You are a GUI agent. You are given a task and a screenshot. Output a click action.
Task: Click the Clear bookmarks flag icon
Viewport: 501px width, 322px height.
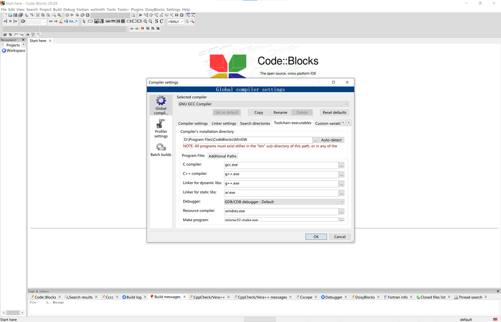158,29
